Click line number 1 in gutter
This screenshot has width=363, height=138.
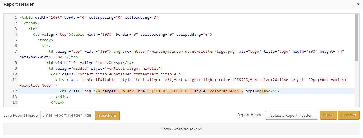[16, 18]
